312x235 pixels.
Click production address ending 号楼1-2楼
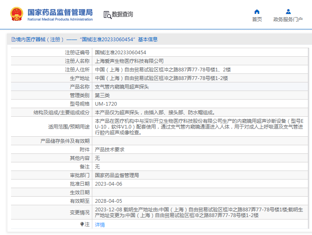[x=161, y=78]
